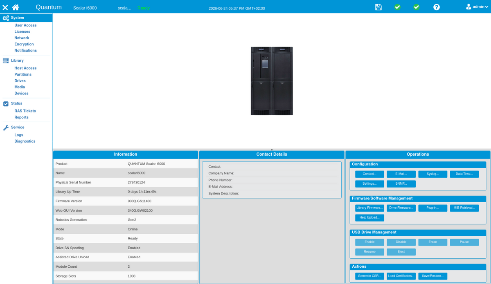The image size is (491, 284).
Task: Click the Drive Firmware... button
Action: point(401,208)
